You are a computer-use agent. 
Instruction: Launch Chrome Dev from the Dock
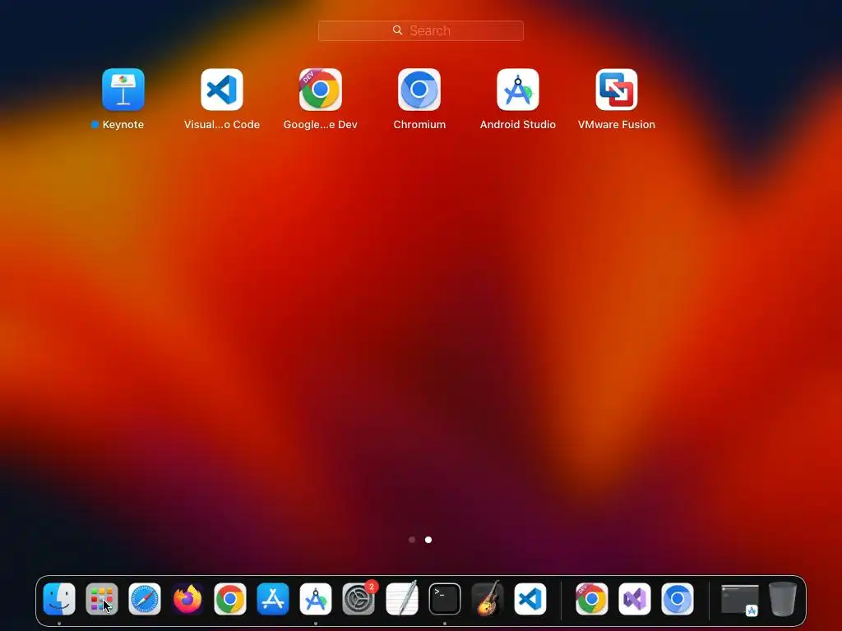(x=592, y=599)
